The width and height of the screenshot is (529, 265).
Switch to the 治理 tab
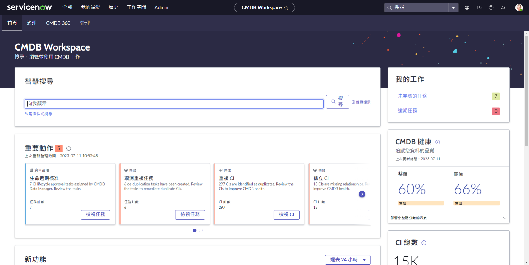(31, 23)
